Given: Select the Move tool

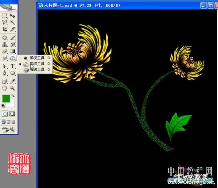Looking at the screenshot, I should coord(12,16).
